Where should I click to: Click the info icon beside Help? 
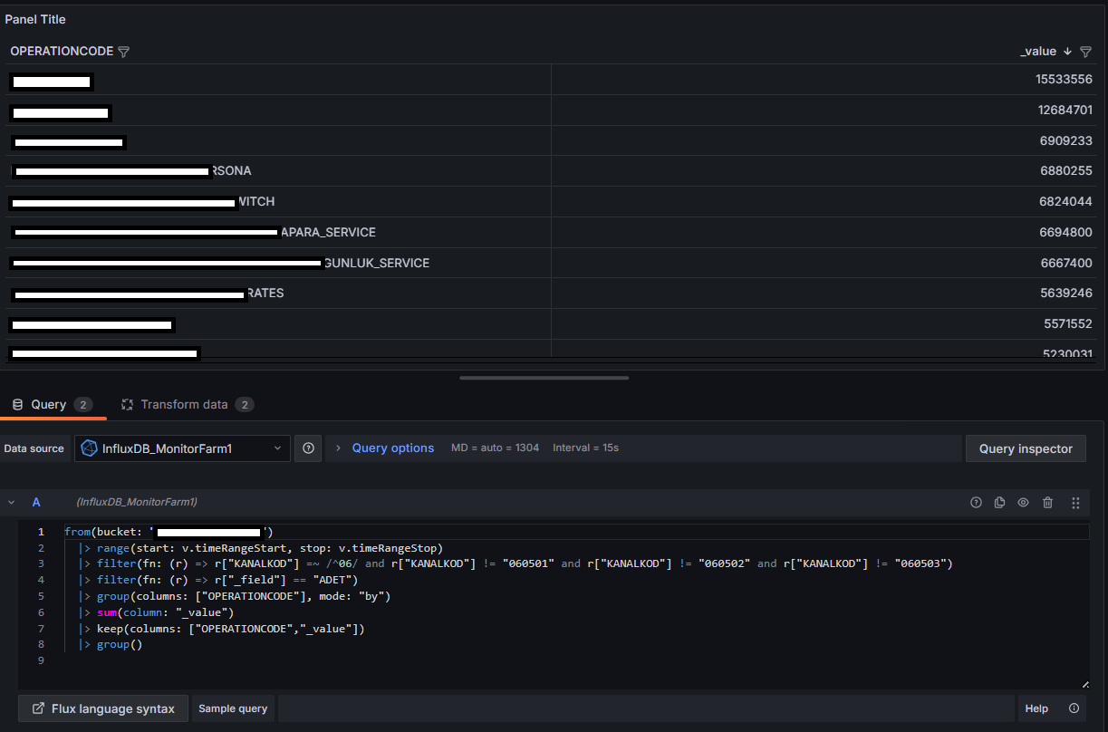(x=1074, y=708)
